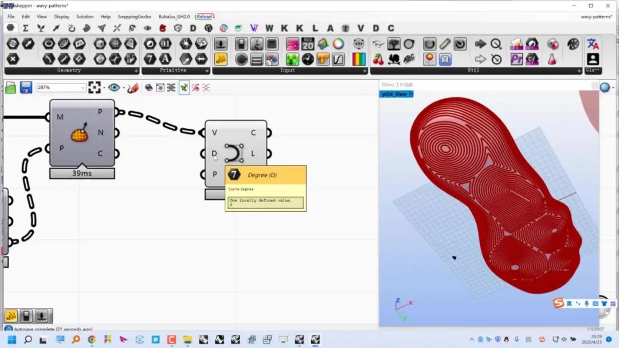Click the V input of curve component
Screen dimensions: 619x348
[x=214, y=133]
